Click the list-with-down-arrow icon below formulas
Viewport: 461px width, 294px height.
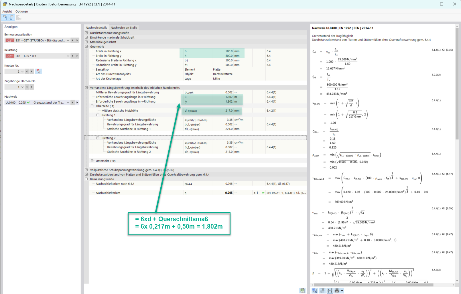(x=322, y=291)
